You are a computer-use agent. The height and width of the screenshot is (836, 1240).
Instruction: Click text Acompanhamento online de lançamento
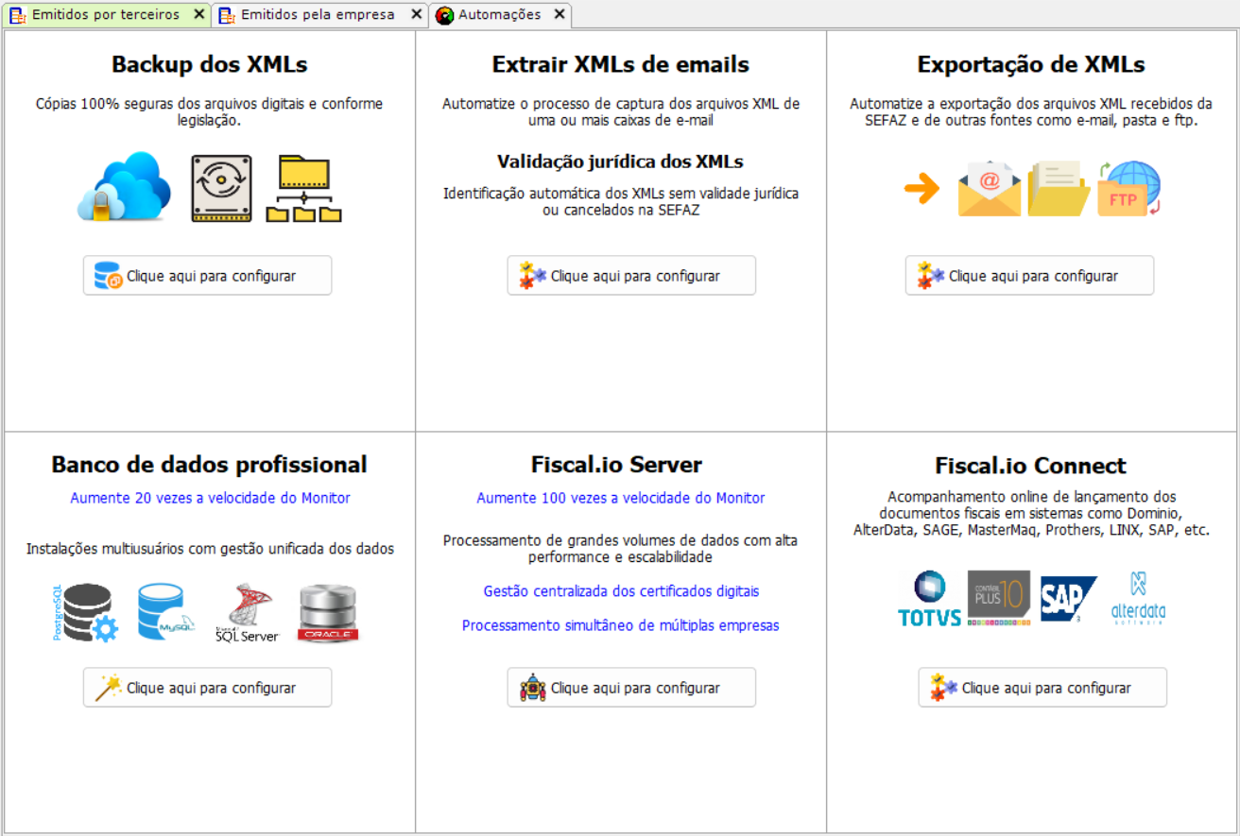[1031, 514]
